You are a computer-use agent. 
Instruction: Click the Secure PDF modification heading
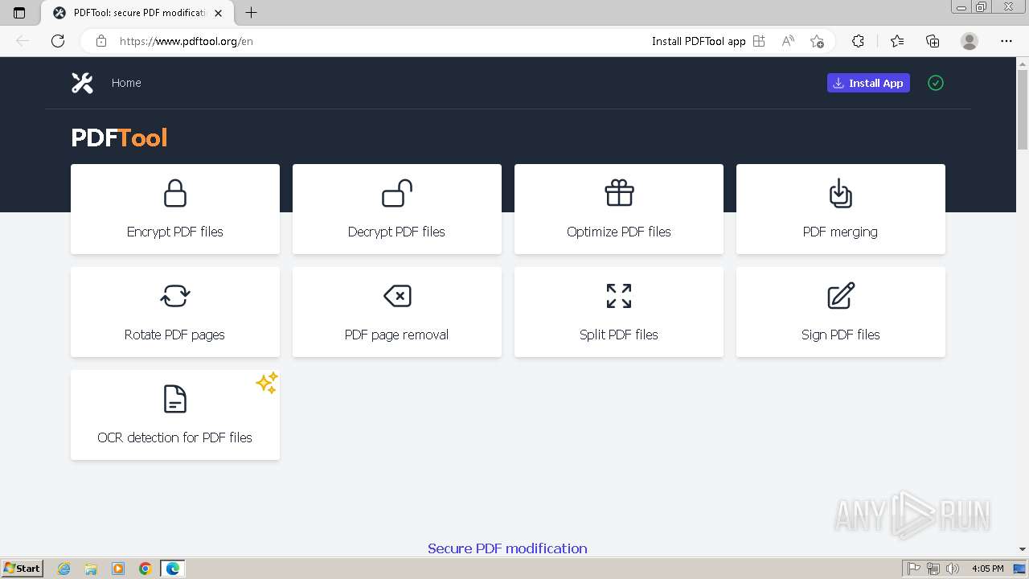507,548
